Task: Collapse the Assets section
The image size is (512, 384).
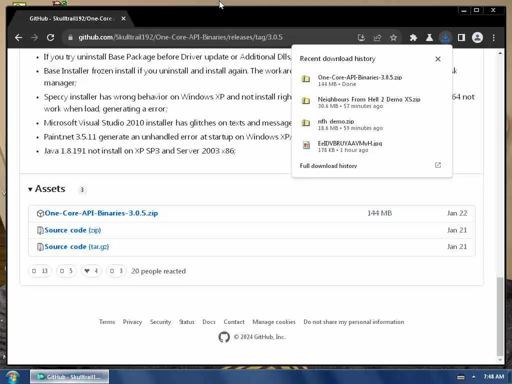Action: (x=46, y=189)
